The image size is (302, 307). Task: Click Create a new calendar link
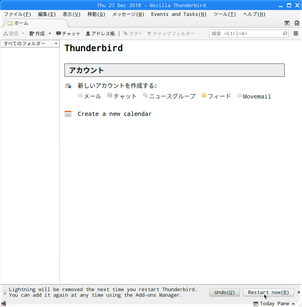pos(115,114)
